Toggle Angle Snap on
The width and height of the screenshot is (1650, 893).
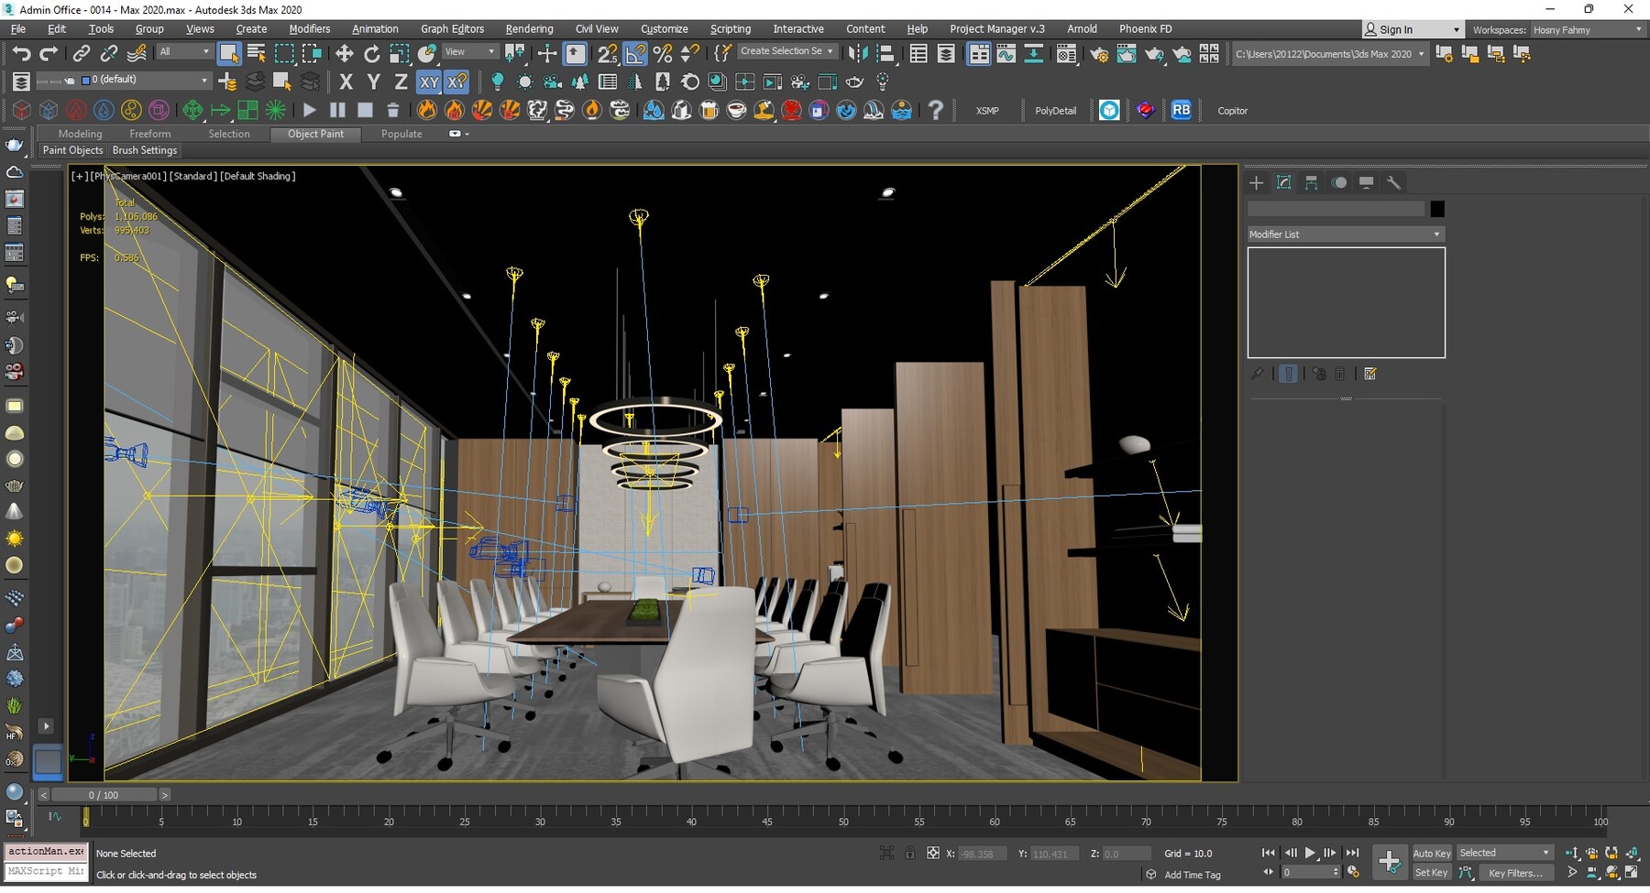click(635, 53)
